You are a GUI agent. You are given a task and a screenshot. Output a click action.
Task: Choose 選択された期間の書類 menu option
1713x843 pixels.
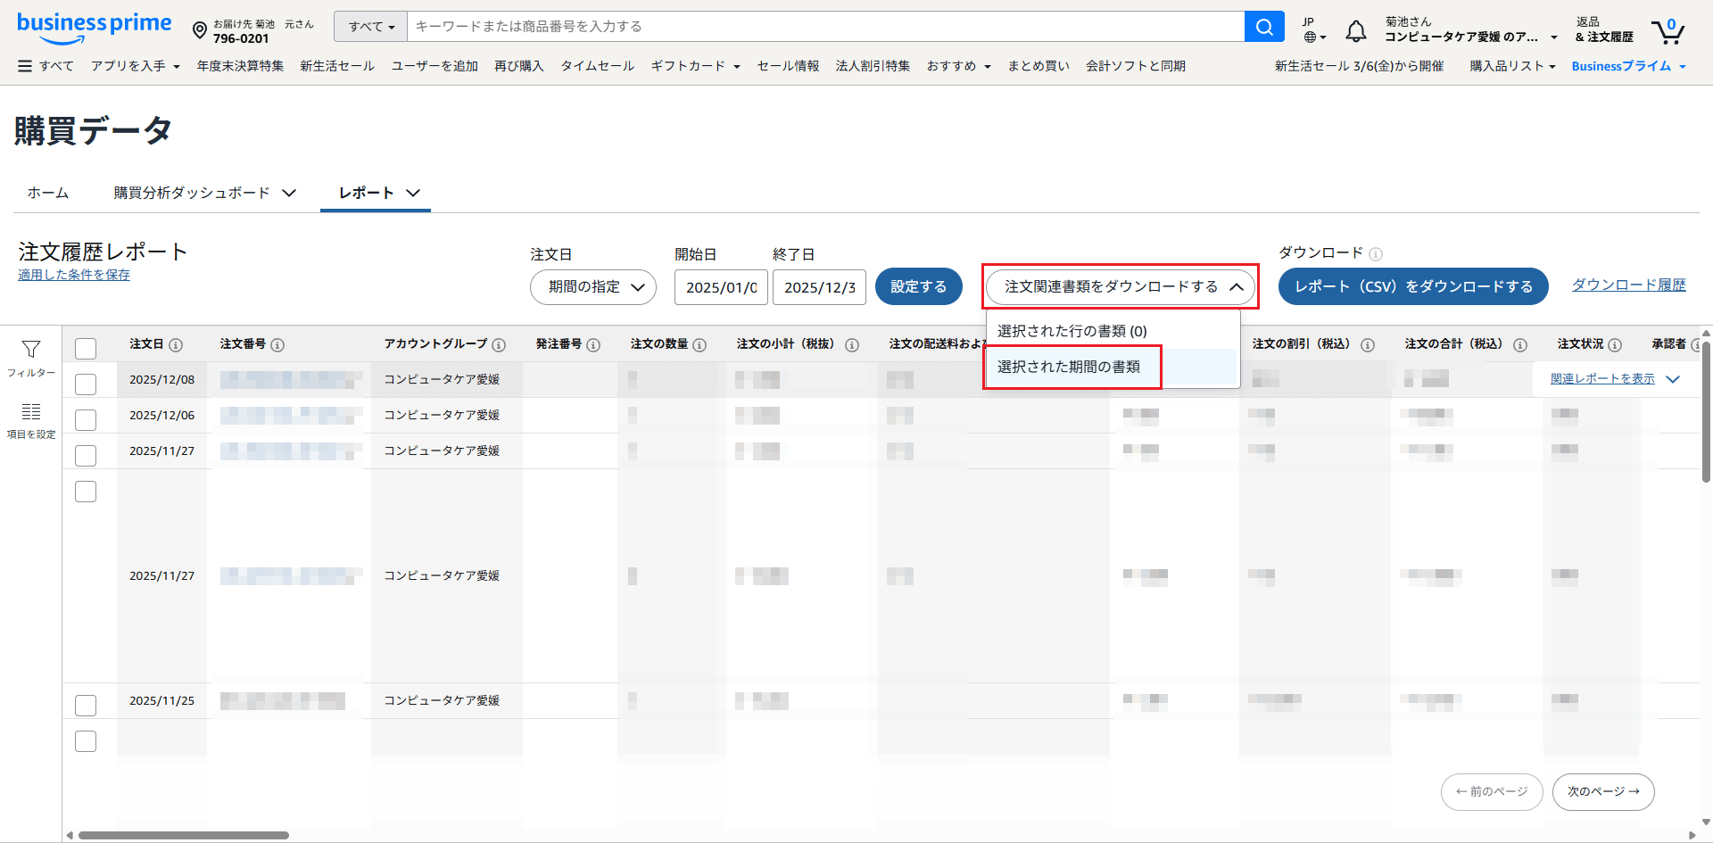coord(1069,367)
